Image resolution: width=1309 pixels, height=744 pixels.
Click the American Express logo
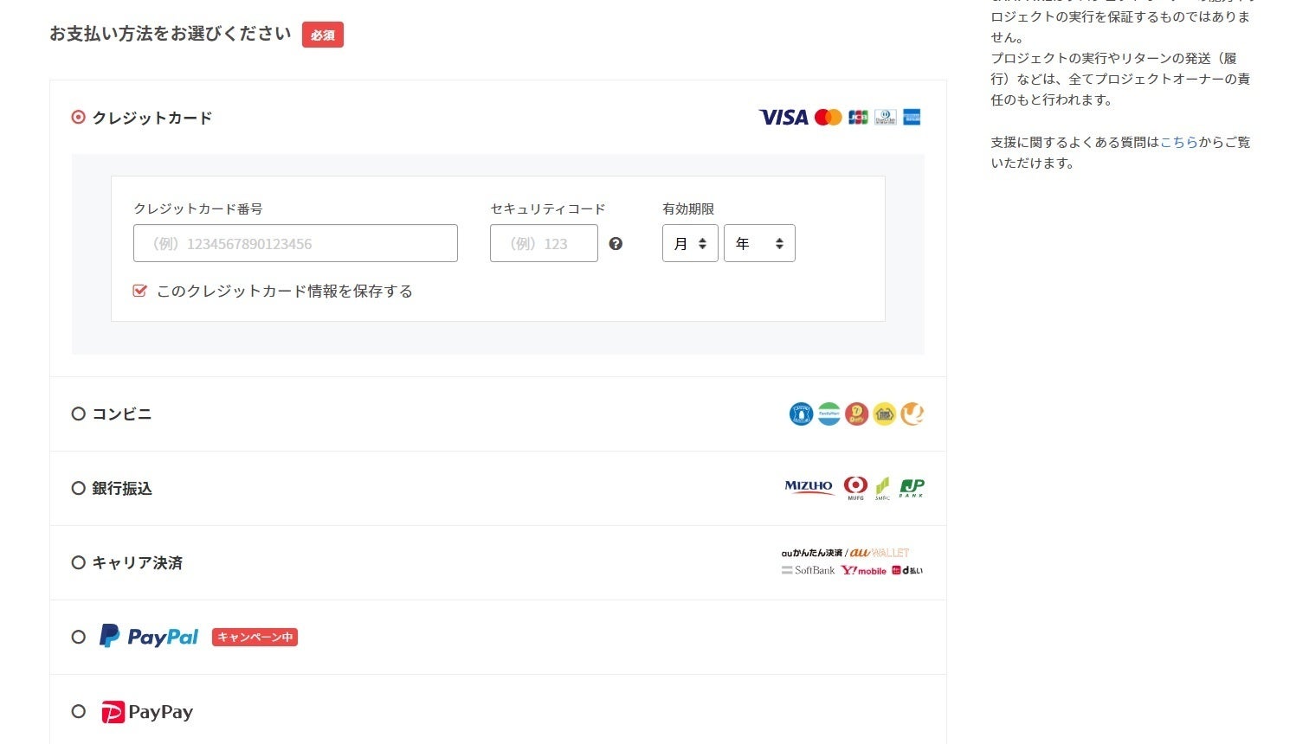tap(912, 118)
